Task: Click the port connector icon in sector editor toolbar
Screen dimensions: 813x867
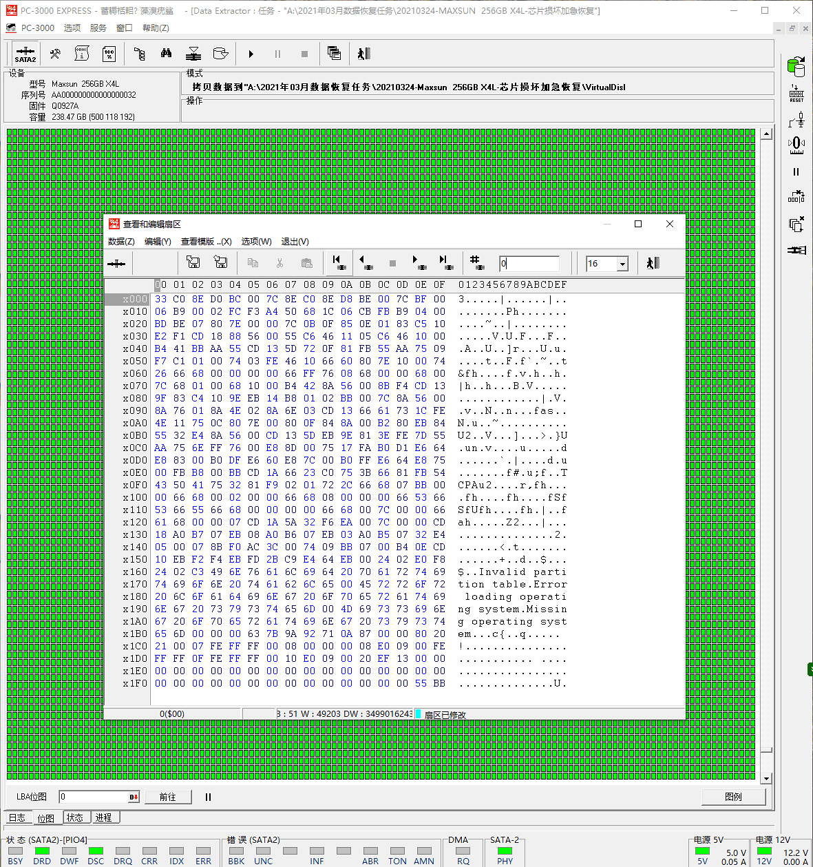Action: point(116,263)
